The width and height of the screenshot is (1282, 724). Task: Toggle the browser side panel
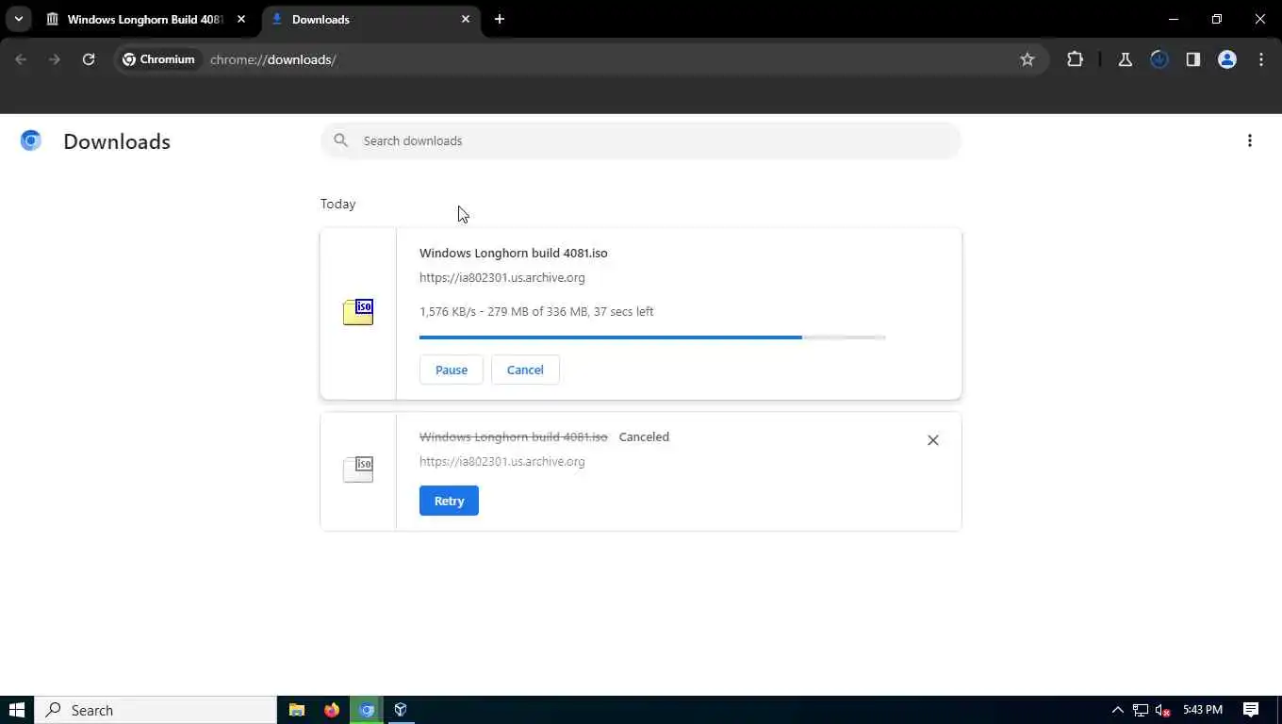tap(1193, 59)
